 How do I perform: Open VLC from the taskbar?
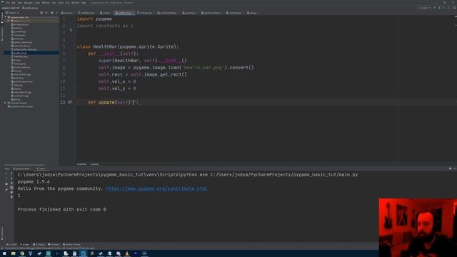pos(127,253)
